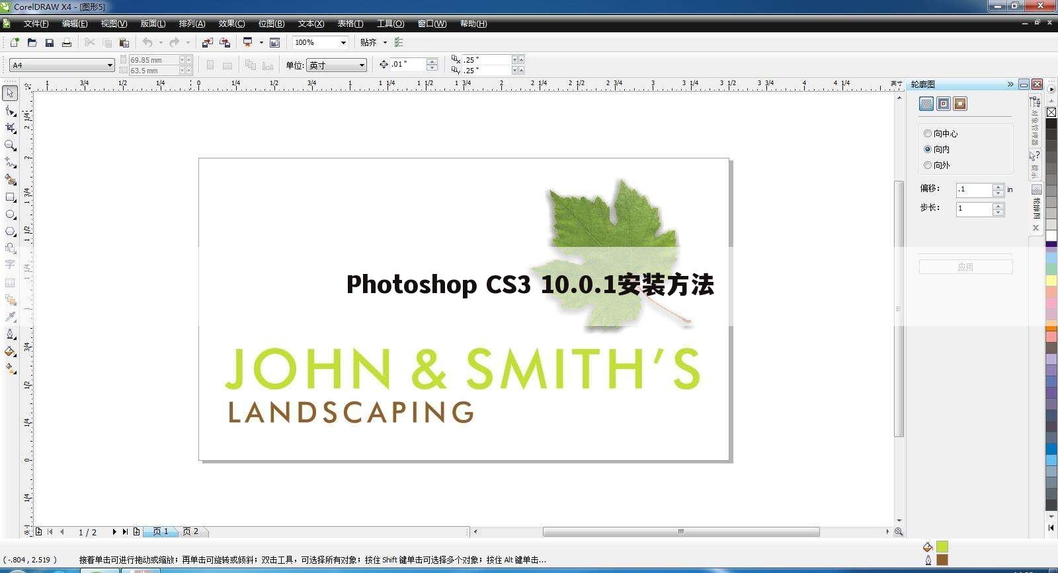This screenshot has width=1058, height=573.
Task: Open the zoom level 100% dropdown
Action: (x=343, y=42)
